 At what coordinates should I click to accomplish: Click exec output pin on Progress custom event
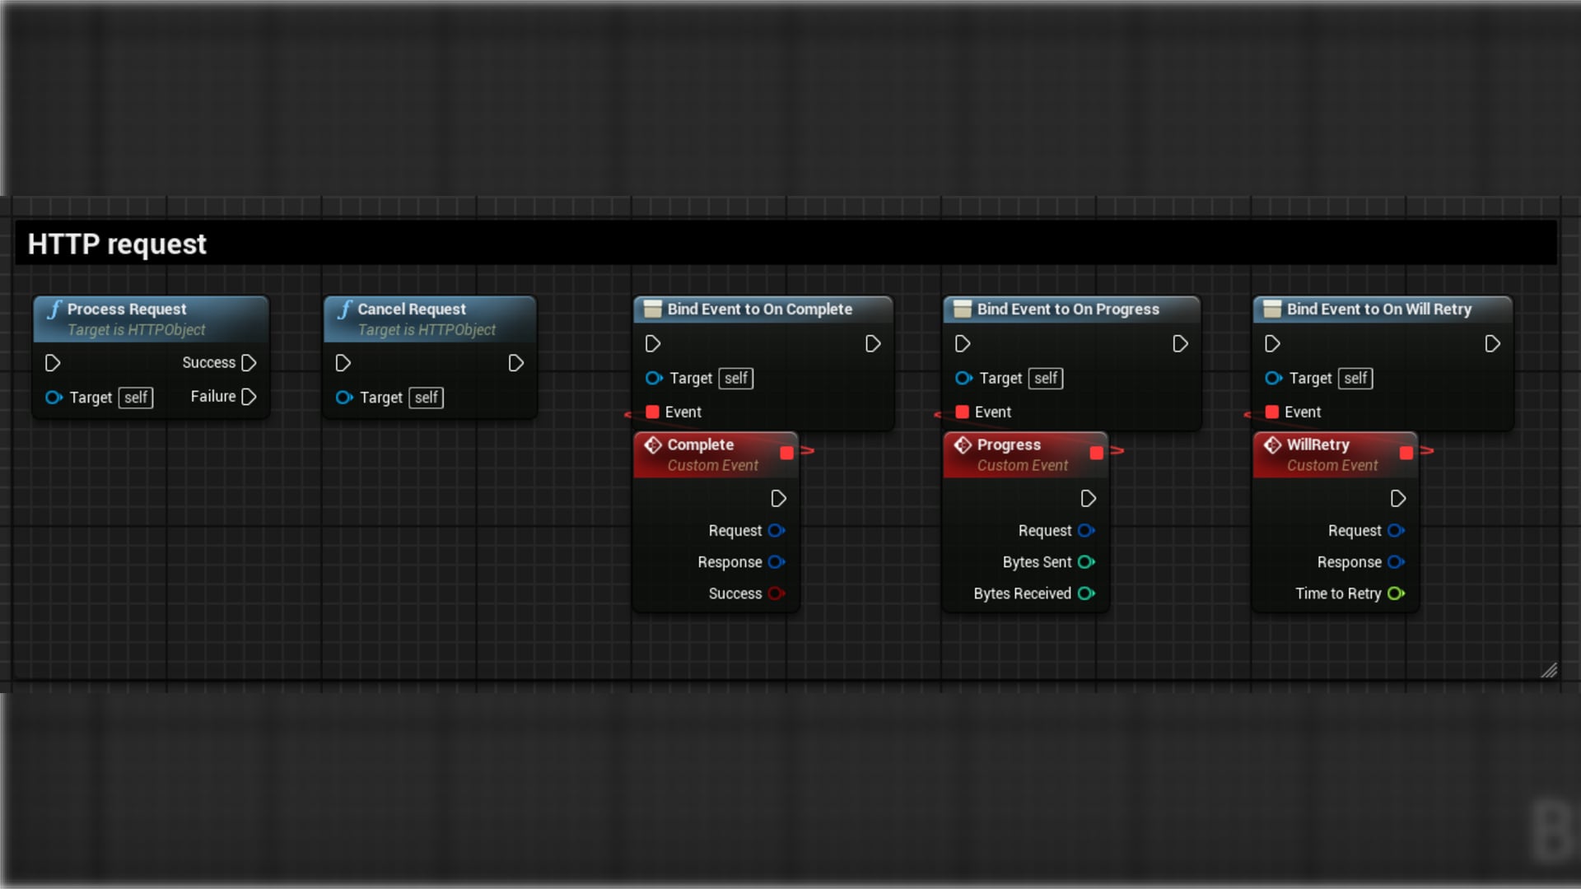click(x=1088, y=499)
